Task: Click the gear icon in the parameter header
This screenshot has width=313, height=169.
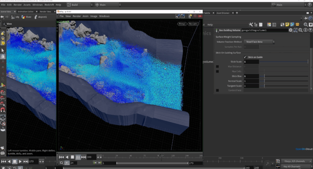Action: 290,30
